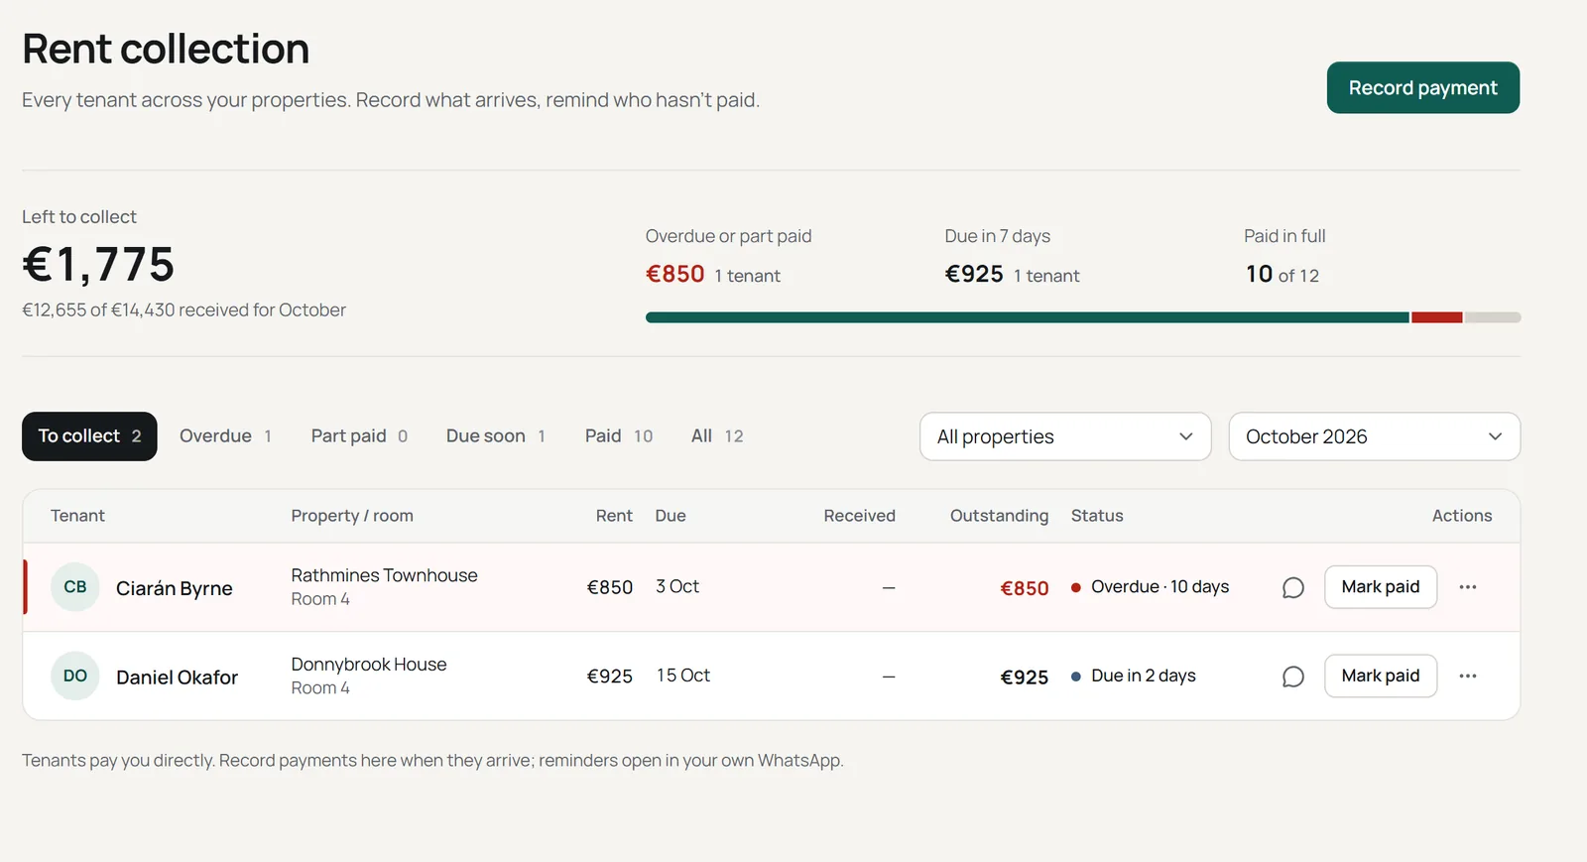1587x862 pixels.
Task: Click the 15 Oct due date
Action: (683, 676)
